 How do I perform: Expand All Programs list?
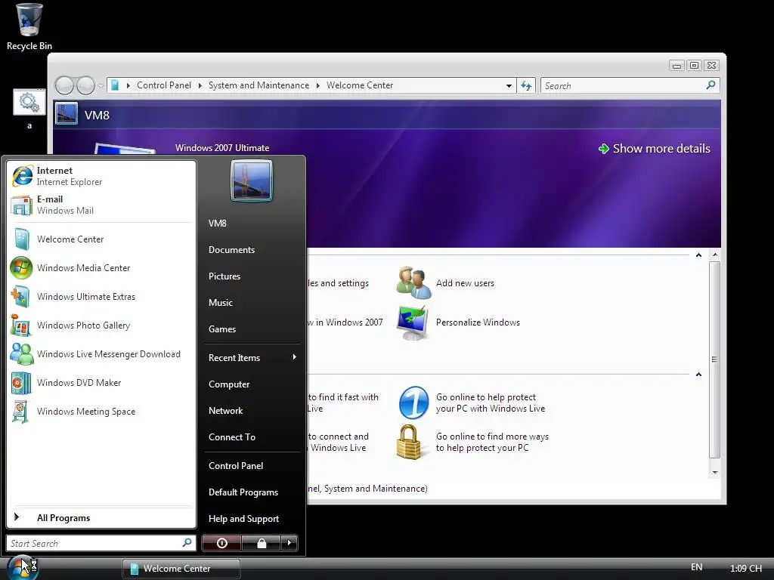[x=101, y=517]
